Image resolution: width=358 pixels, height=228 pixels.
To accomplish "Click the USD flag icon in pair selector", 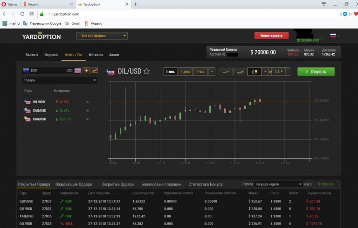I will (x=78, y=71).
